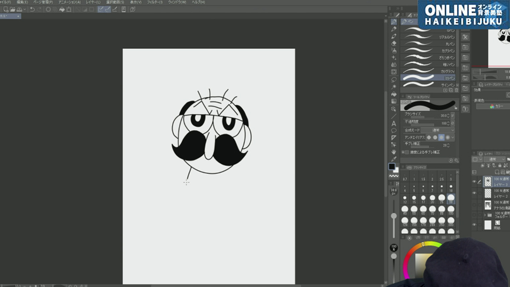Select the 丸ペン sub tool

pyautogui.click(x=428, y=44)
